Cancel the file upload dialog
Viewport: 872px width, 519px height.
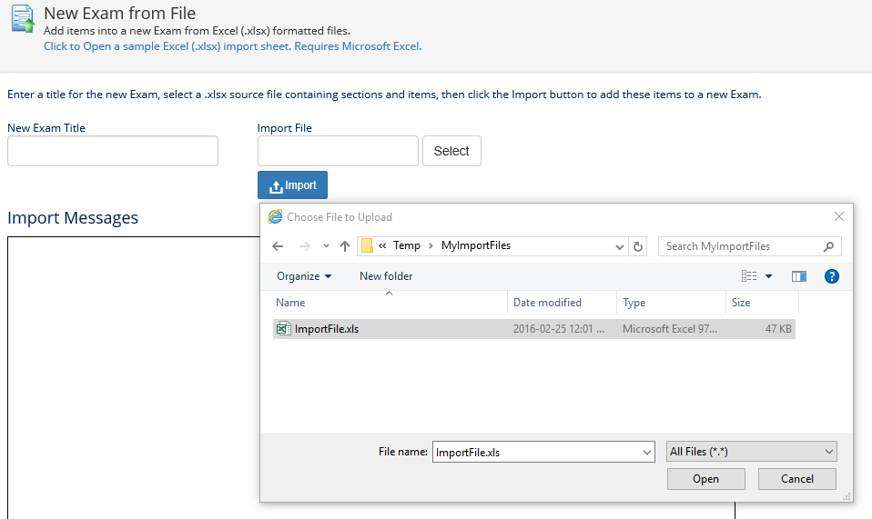[797, 479]
